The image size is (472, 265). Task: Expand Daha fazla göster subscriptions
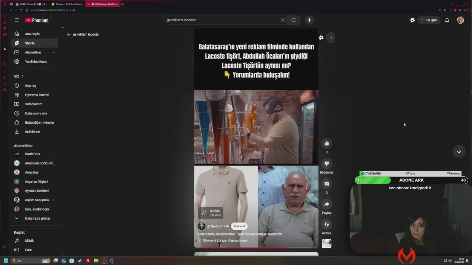35,218
